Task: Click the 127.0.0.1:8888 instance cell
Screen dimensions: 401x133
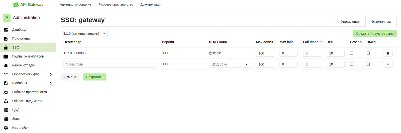Action: (74, 53)
